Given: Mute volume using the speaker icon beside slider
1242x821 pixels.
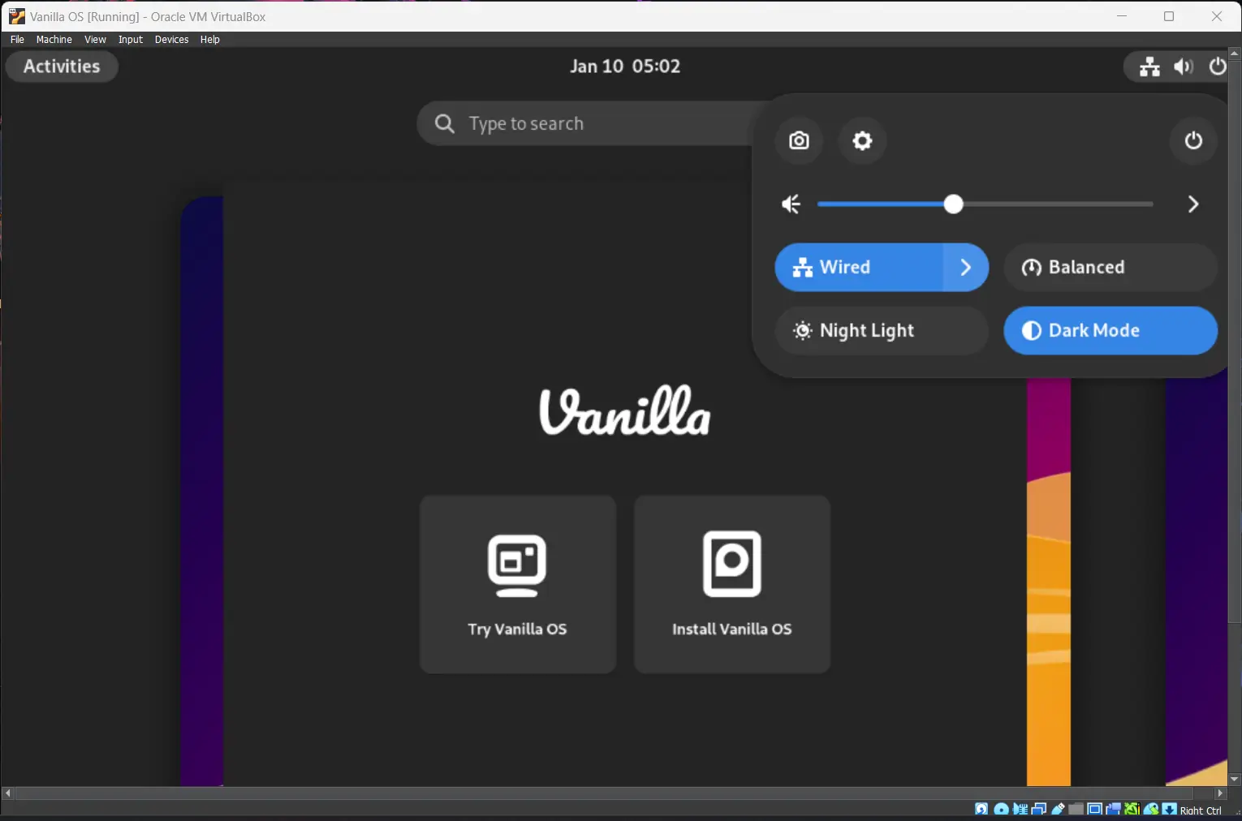Looking at the screenshot, I should click(x=791, y=204).
